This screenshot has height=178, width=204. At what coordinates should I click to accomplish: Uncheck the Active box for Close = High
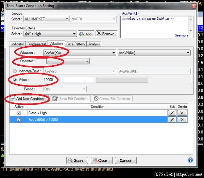(19, 113)
